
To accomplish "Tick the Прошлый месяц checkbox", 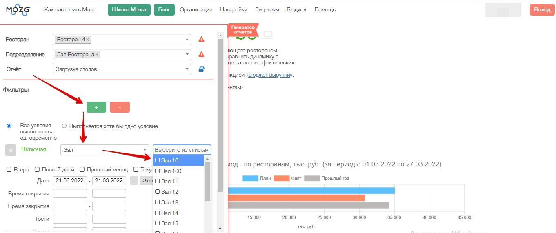I will [x=82, y=169].
